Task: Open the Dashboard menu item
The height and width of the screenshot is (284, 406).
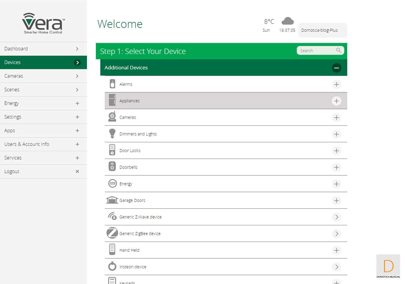Action: coord(43,49)
